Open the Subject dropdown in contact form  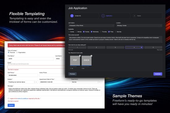(x=23, y=82)
